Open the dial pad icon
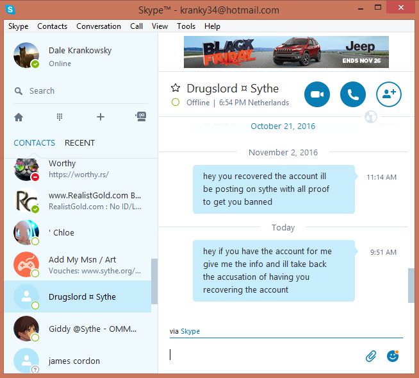The height and width of the screenshot is (378, 419). coord(60,117)
